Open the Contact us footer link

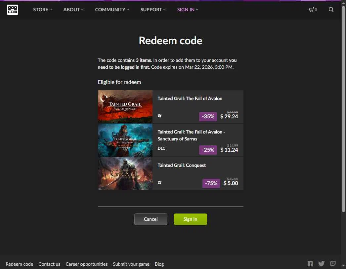click(x=49, y=264)
